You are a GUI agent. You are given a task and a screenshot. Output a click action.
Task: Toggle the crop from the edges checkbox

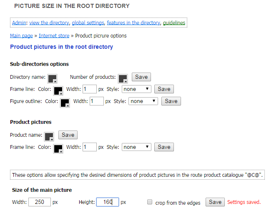[x=150, y=202]
